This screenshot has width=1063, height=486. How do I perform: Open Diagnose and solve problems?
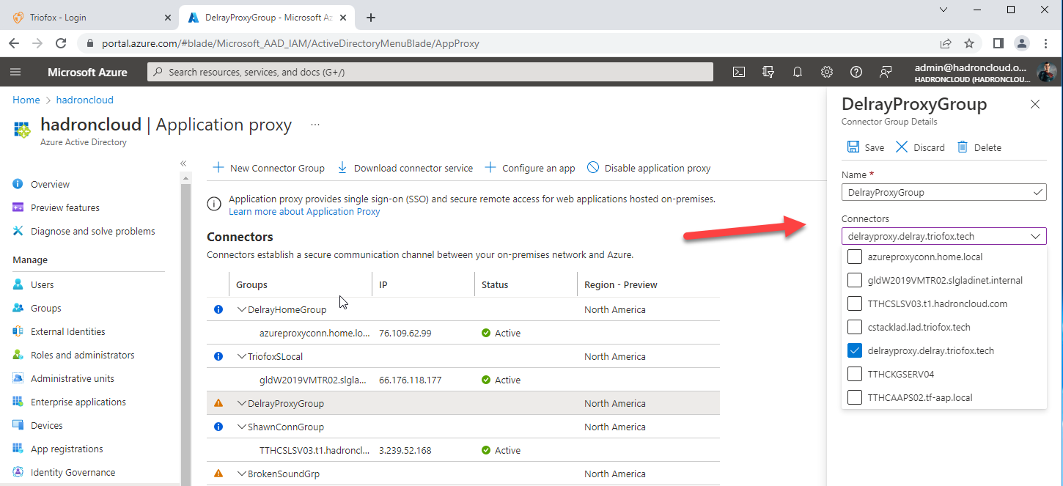coord(92,231)
